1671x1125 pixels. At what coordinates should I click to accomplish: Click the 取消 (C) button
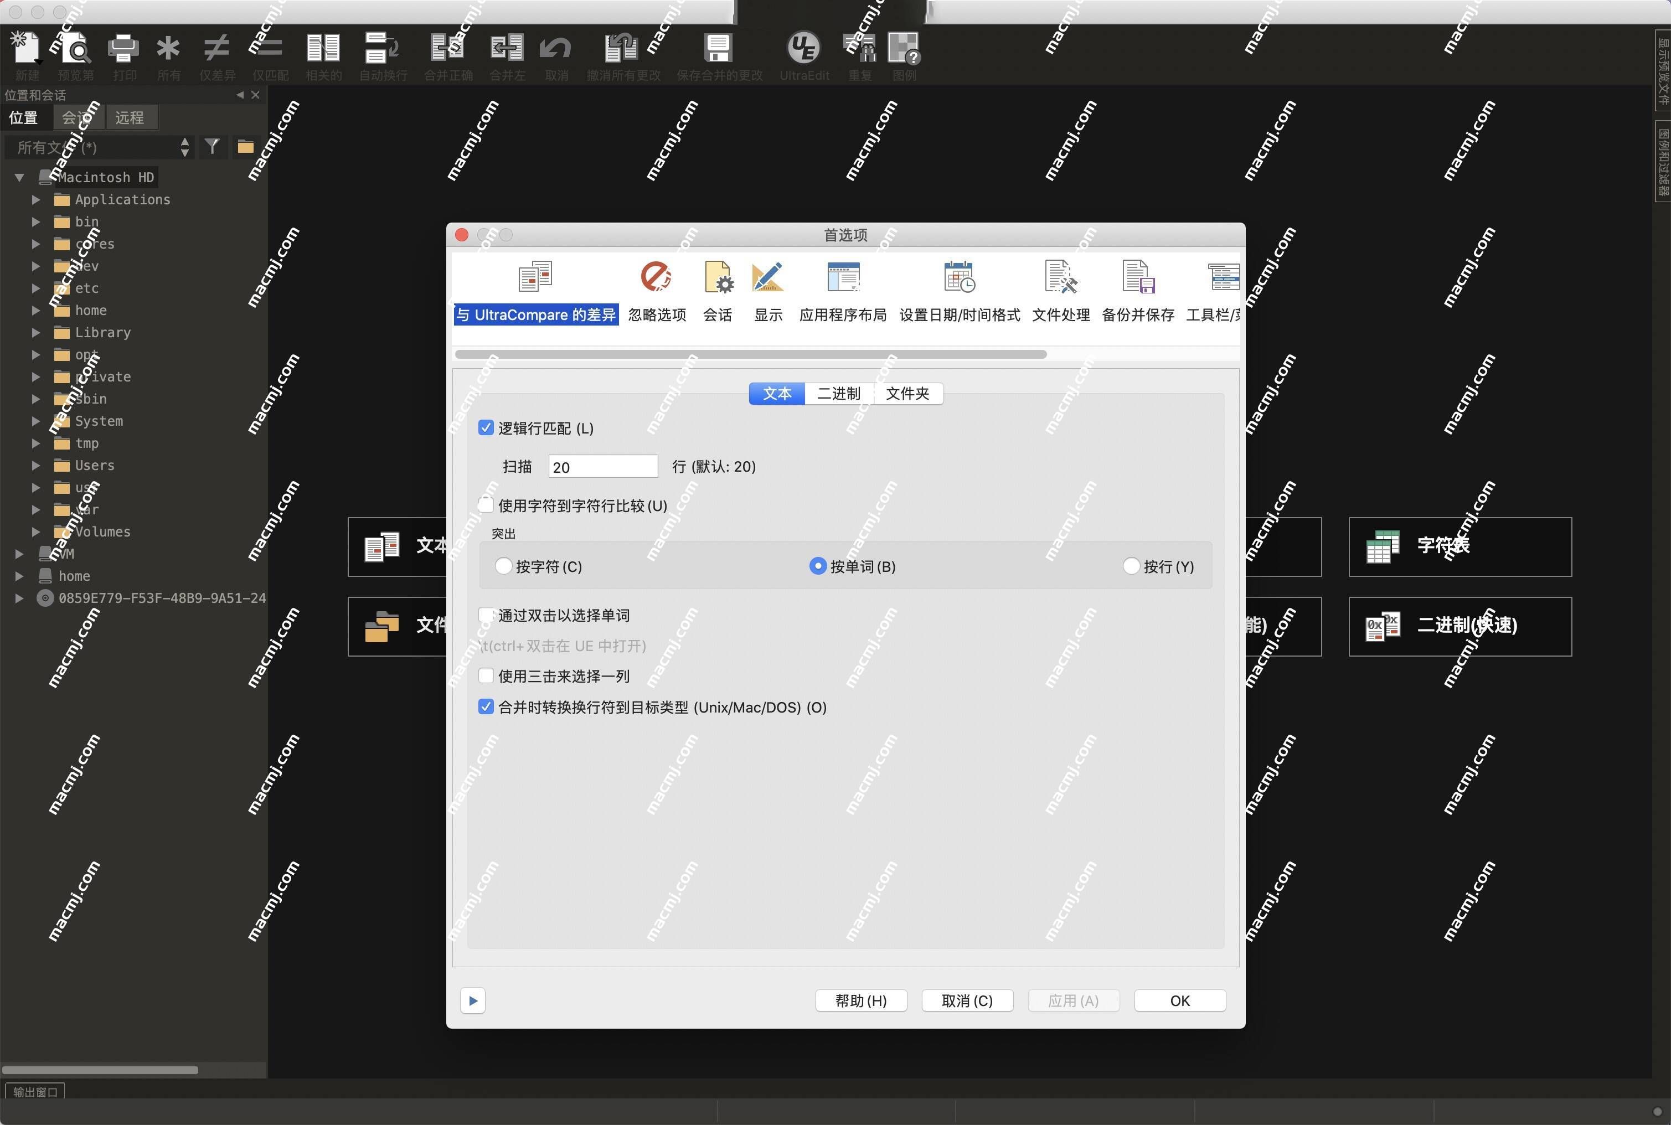coord(967,1000)
